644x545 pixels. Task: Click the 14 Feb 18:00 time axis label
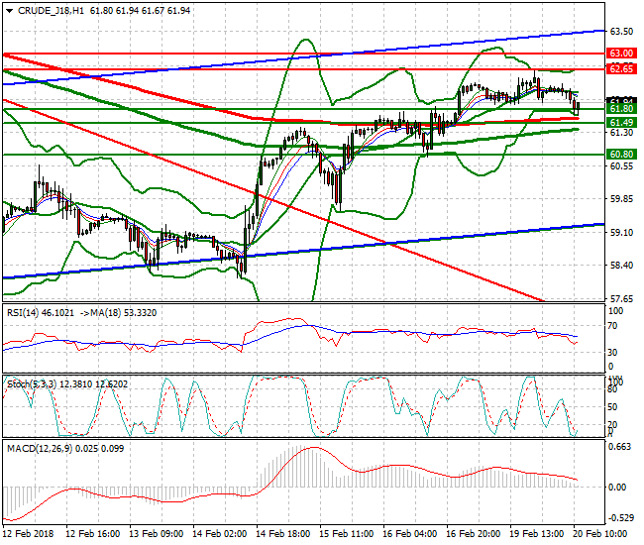coord(282,534)
